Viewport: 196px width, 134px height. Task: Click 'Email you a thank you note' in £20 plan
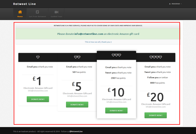(x=157, y=67)
